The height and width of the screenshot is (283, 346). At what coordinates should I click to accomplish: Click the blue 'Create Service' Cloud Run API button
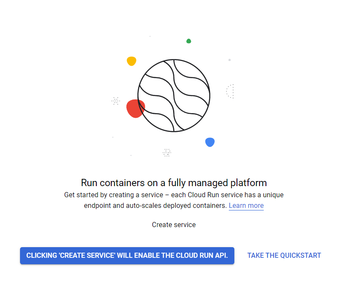[127, 256]
